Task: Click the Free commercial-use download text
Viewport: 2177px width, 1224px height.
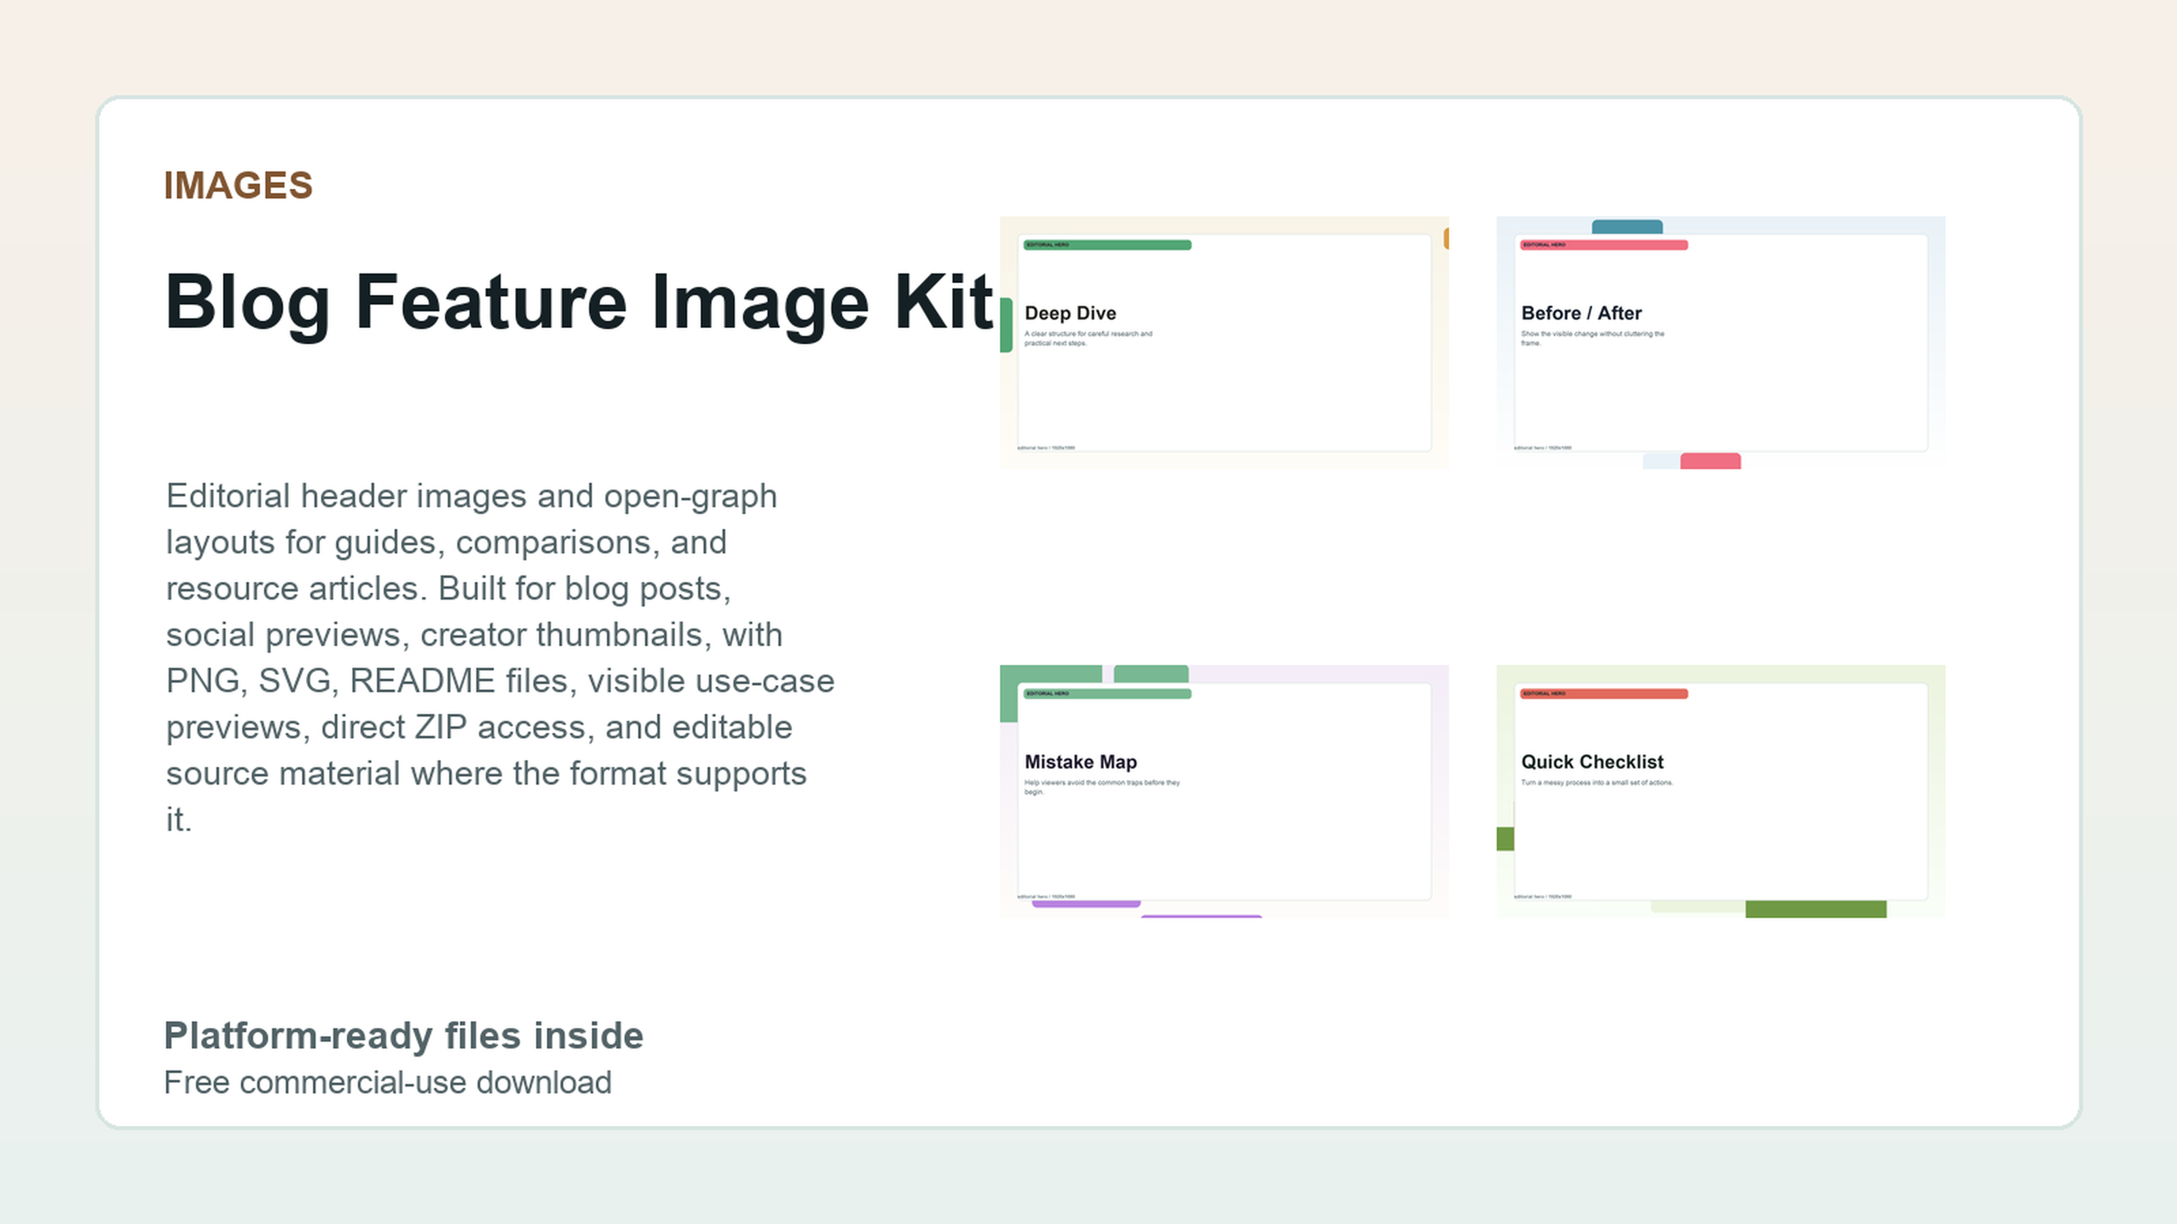Action: coord(388,1082)
